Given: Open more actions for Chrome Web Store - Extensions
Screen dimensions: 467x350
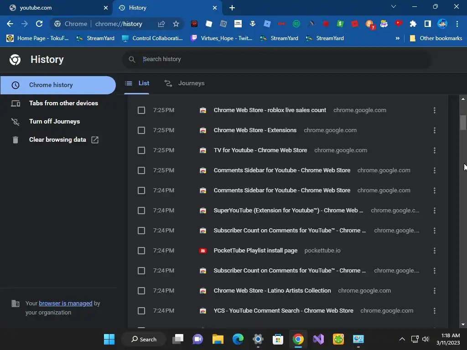Looking at the screenshot, I should pyautogui.click(x=435, y=130).
